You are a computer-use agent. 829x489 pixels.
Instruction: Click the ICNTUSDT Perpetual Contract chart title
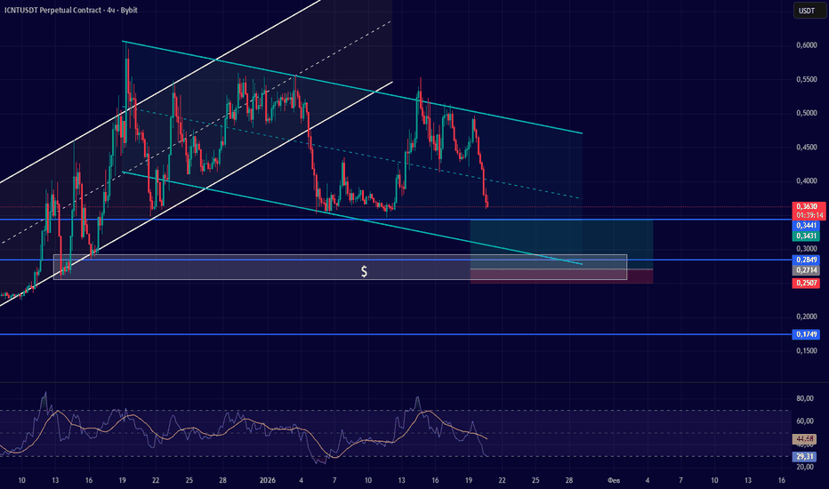tap(71, 10)
